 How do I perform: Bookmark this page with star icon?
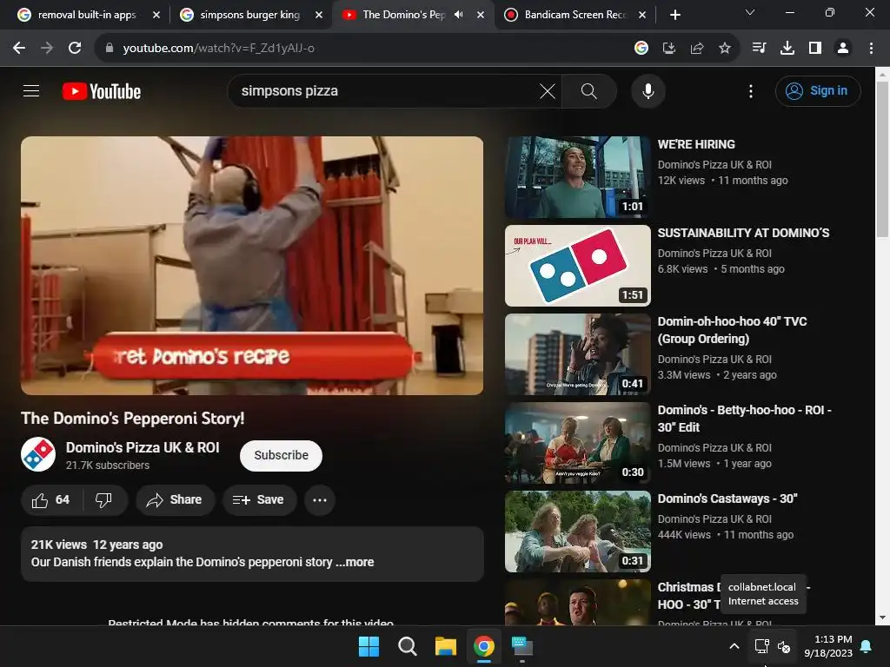pos(725,49)
